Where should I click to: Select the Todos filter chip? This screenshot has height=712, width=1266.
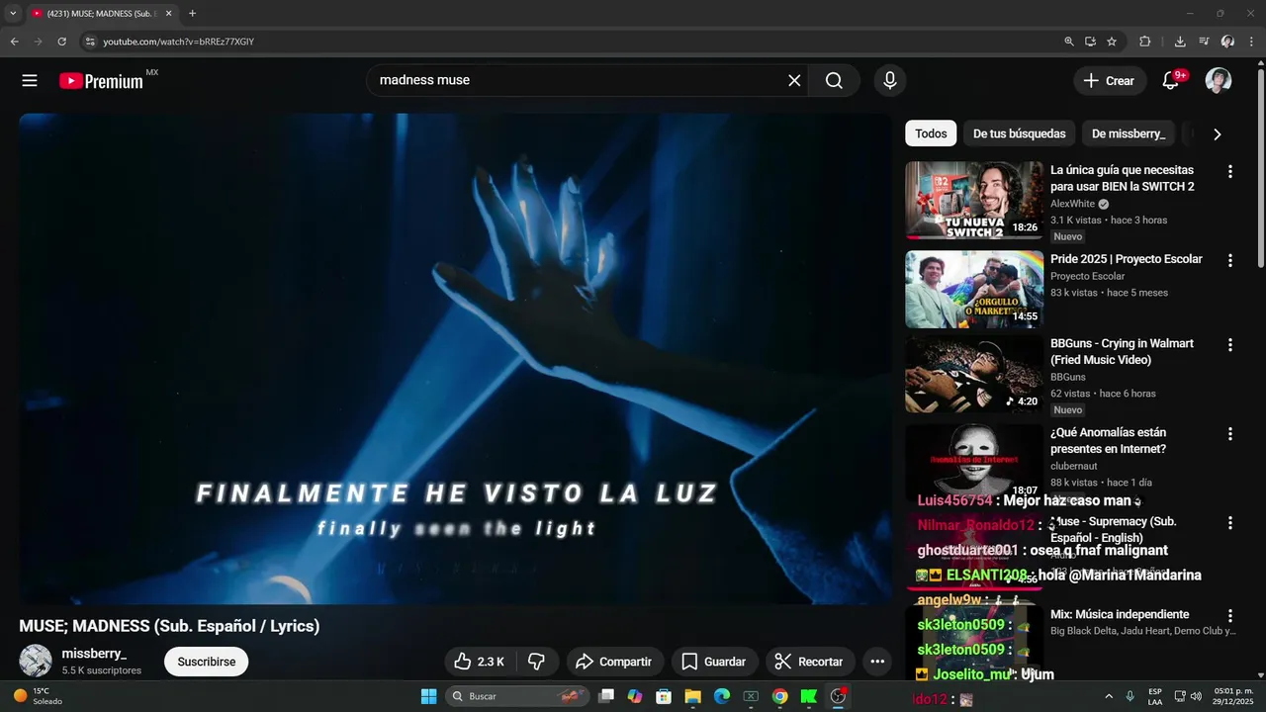(931, 133)
